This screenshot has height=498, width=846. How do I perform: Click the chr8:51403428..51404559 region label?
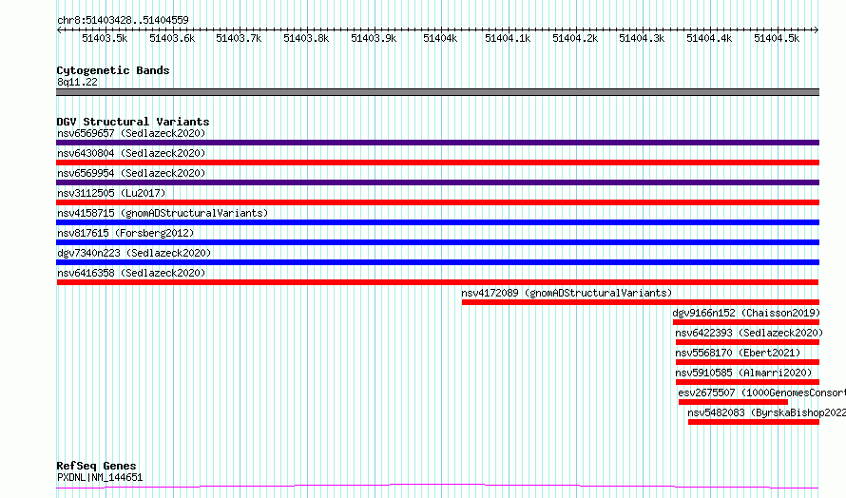pos(123,21)
